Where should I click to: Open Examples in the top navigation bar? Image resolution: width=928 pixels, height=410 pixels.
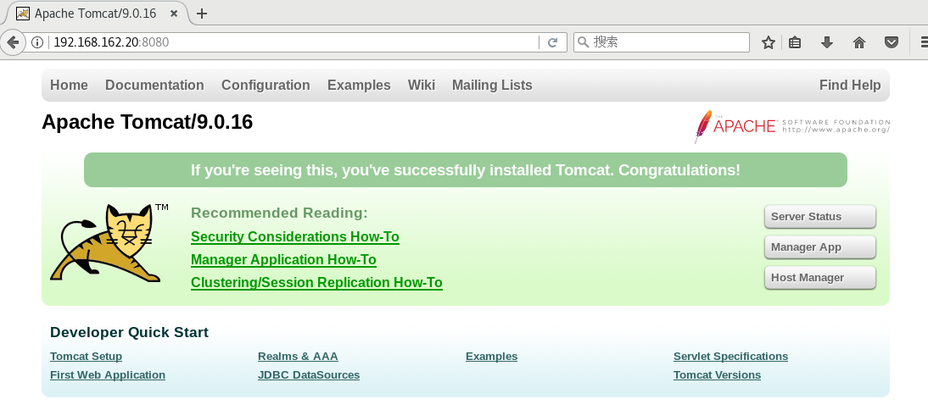coord(359,85)
